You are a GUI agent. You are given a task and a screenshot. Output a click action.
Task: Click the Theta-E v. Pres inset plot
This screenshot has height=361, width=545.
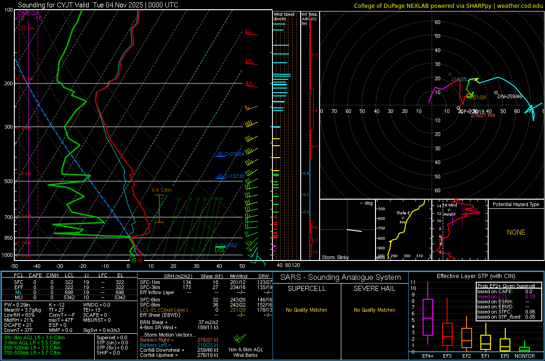[x=404, y=230]
